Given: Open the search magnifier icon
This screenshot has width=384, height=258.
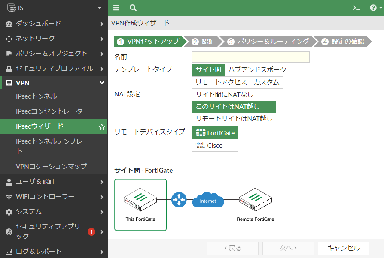Looking at the screenshot, I should point(133,8).
